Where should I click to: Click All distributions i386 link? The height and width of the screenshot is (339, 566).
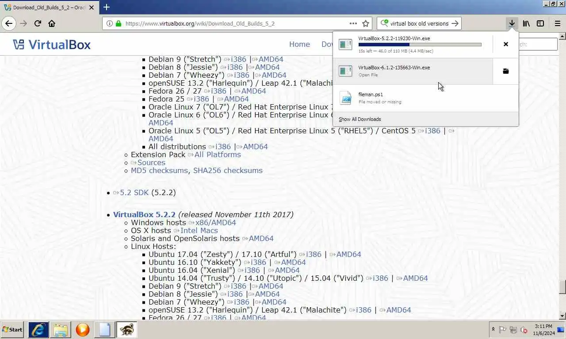click(223, 147)
